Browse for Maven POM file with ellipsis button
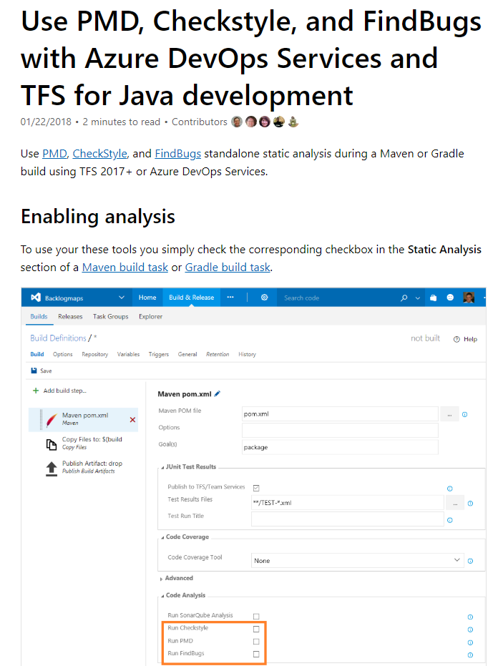This screenshot has width=498, height=666. tap(449, 414)
